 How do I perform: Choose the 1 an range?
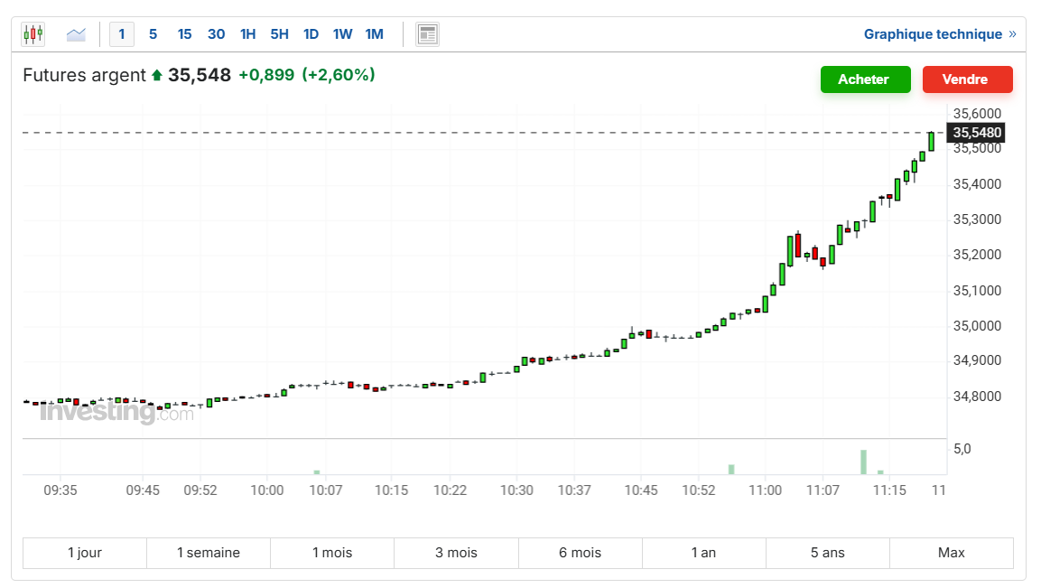tap(703, 553)
